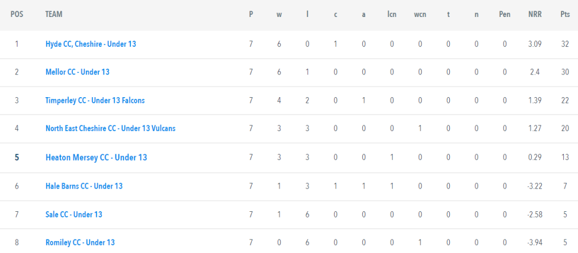Open Romiley CC - Under 13 team link
The width and height of the screenshot is (578, 253).
point(80,242)
